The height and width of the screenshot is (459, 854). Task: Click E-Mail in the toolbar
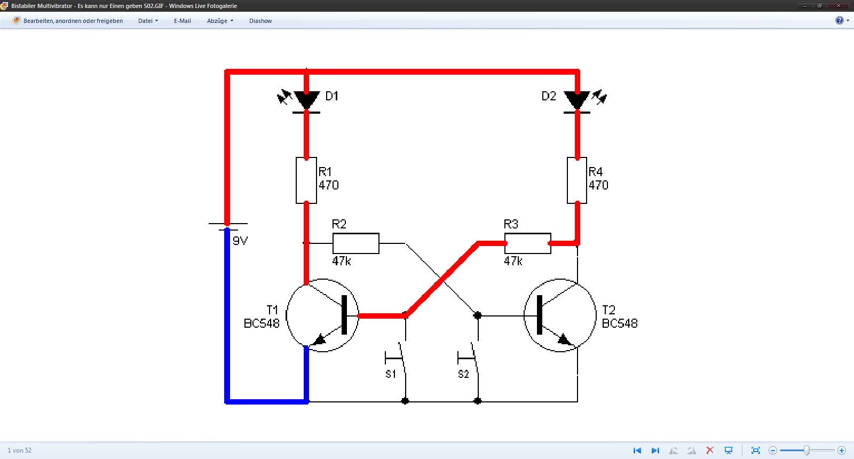coord(182,21)
